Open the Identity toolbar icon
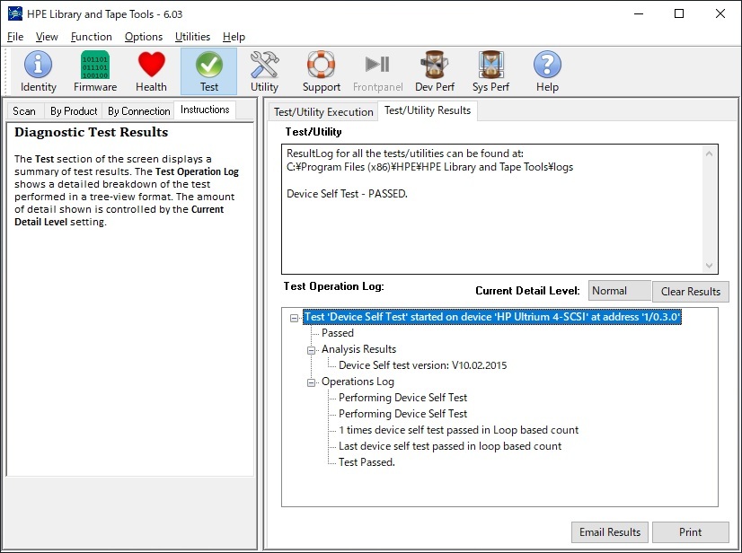The image size is (742, 553). coord(39,72)
